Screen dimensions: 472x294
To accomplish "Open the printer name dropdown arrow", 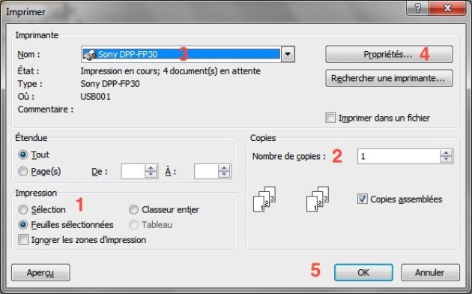I will [288, 54].
